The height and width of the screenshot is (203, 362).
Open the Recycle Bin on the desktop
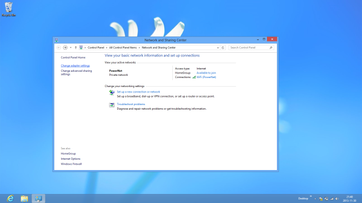tap(9, 8)
